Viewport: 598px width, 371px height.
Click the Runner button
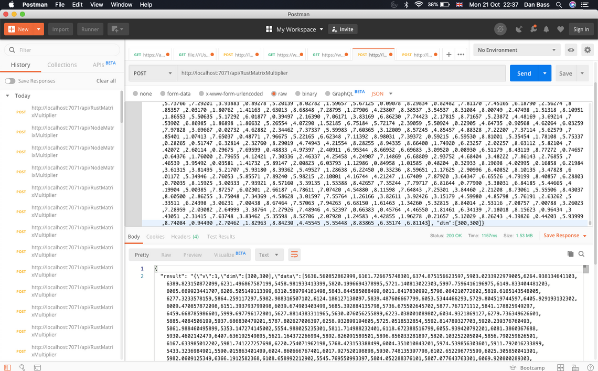[x=90, y=29]
